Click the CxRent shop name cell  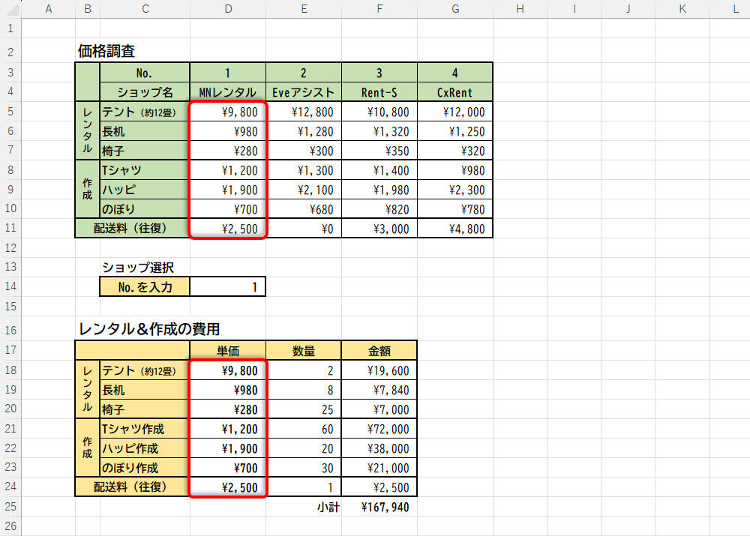[454, 92]
